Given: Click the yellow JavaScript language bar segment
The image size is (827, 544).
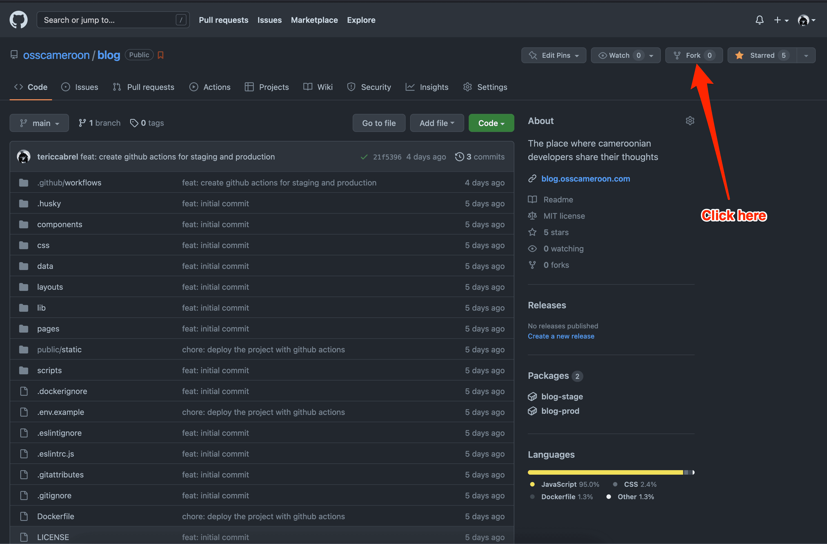Looking at the screenshot, I should click(605, 472).
